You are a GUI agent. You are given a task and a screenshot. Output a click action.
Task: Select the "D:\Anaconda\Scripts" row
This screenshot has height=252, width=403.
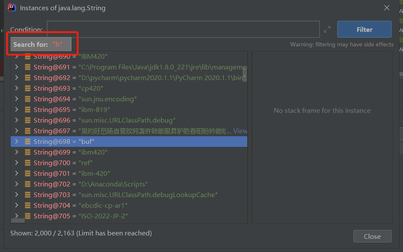click(x=129, y=184)
